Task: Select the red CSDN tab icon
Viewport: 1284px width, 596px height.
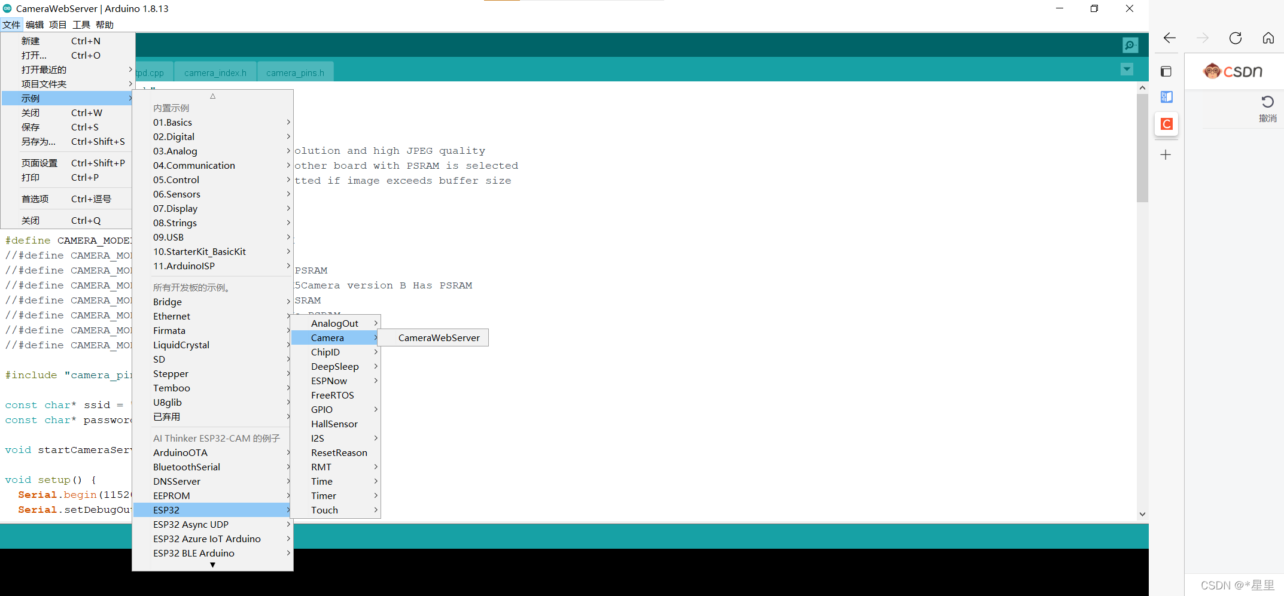Action: (x=1166, y=124)
